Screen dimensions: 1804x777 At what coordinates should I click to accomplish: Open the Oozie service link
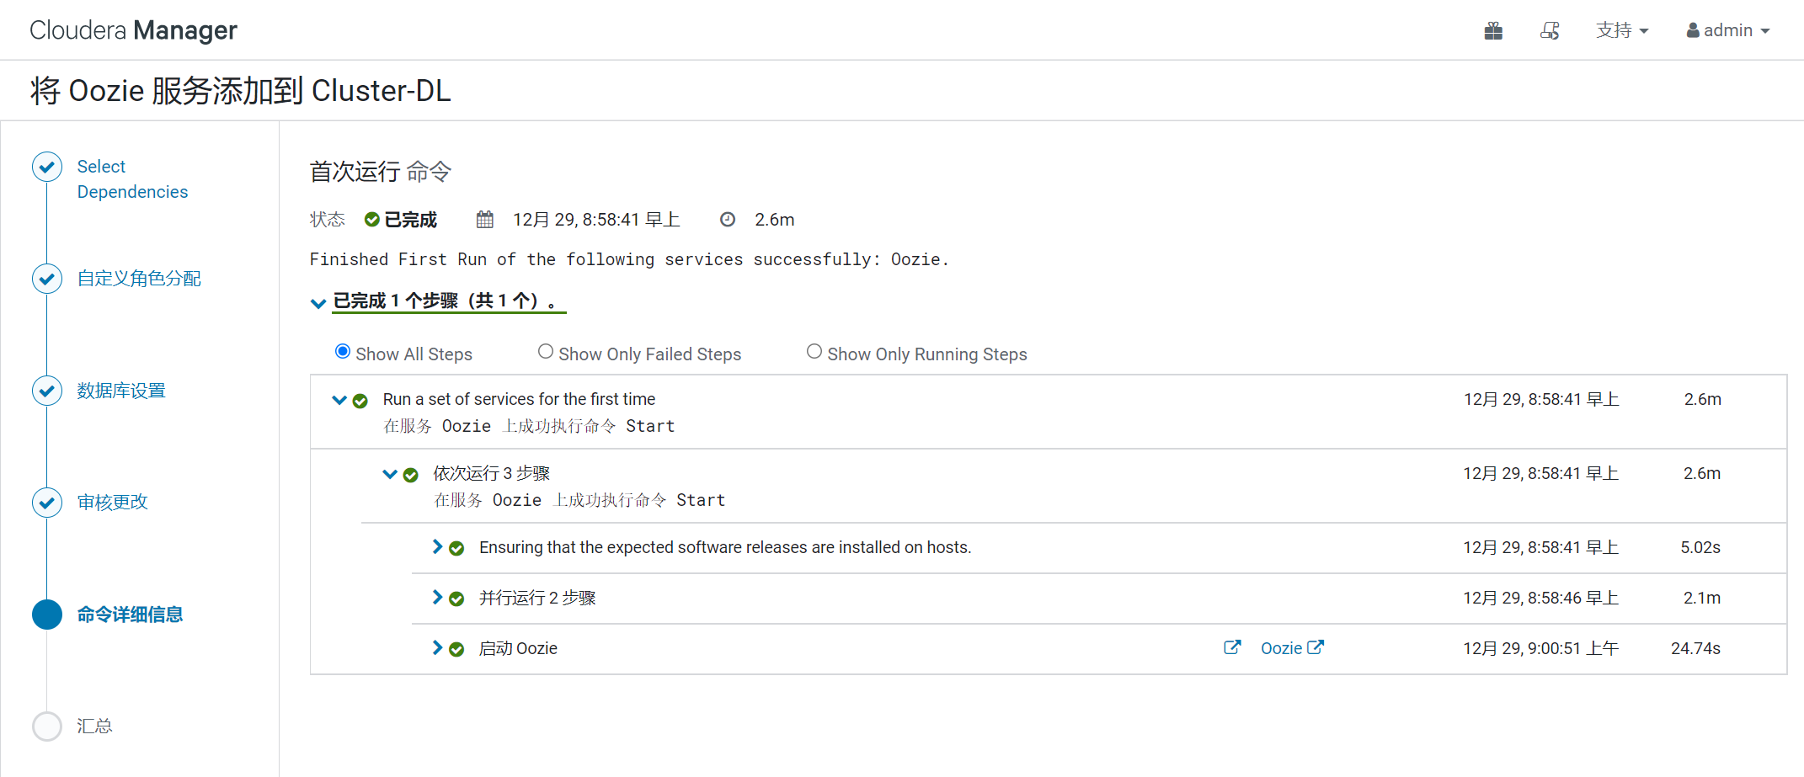coord(1292,648)
